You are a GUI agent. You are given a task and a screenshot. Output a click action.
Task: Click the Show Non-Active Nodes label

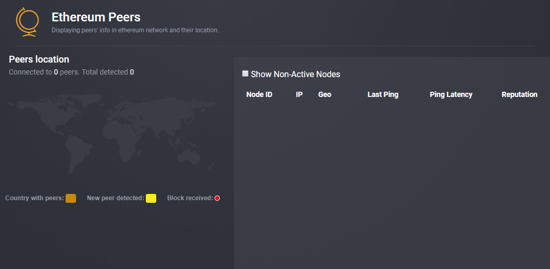295,75
